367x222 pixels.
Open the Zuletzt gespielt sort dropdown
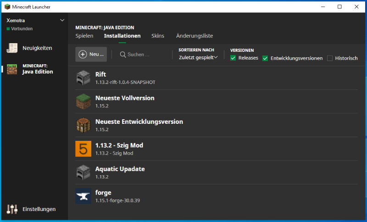[198, 57]
